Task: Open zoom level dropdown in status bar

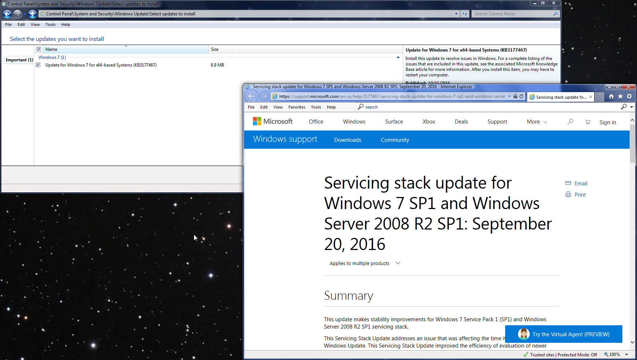Action: click(x=626, y=355)
